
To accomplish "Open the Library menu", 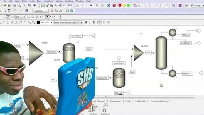I will (59, 1).
